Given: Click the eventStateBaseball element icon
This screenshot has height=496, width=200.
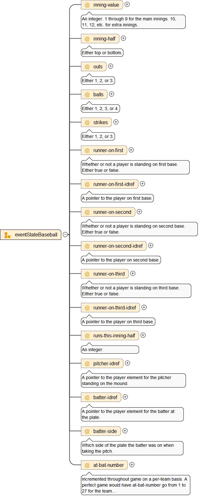Looking at the screenshot, I should (x=7, y=235).
